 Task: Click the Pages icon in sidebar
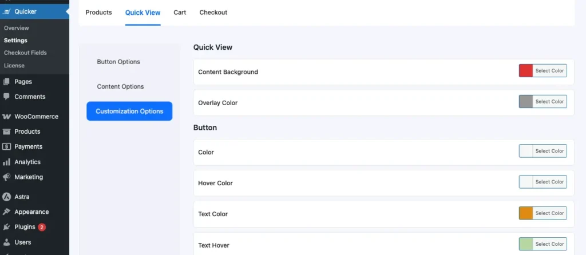click(x=6, y=82)
